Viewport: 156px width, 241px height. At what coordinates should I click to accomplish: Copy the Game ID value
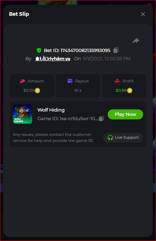coord(101,118)
